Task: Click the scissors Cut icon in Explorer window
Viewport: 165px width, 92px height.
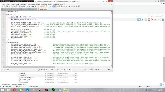Action: point(142,19)
